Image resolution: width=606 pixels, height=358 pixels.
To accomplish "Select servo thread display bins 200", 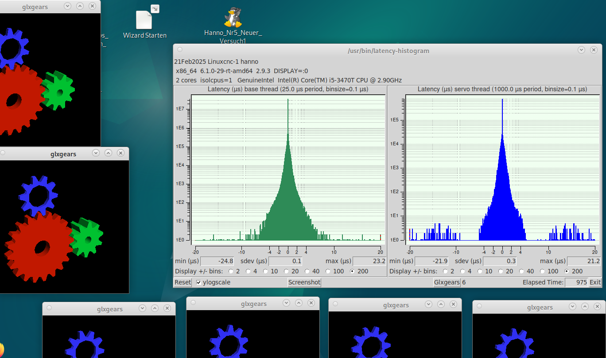I will 567,271.
